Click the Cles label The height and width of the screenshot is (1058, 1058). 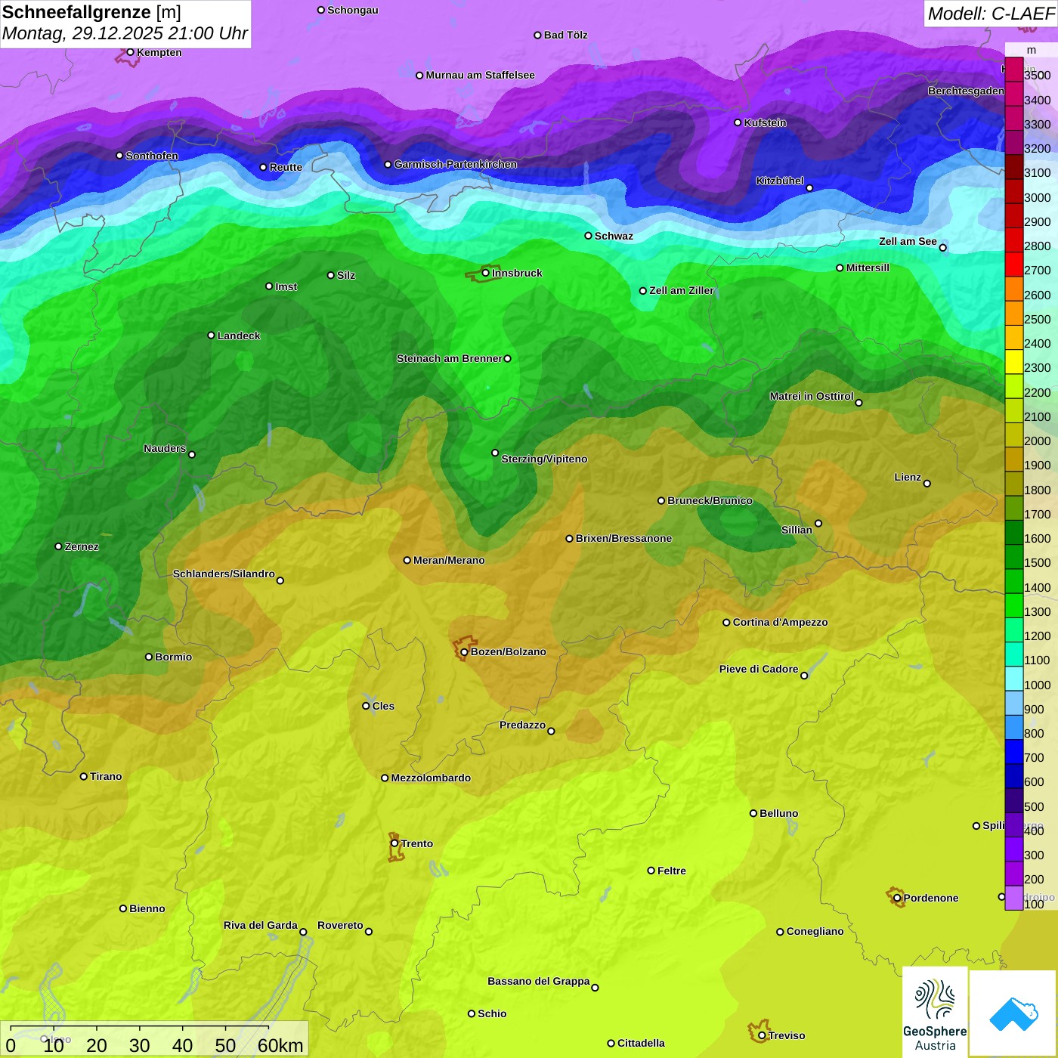point(383,706)
